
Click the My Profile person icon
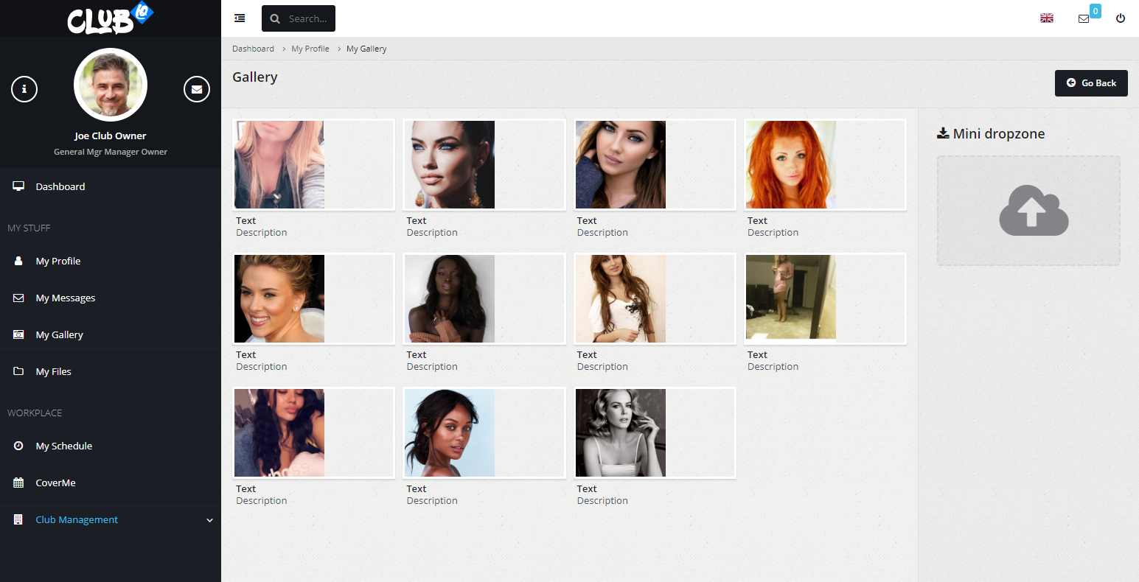(18, 261)
